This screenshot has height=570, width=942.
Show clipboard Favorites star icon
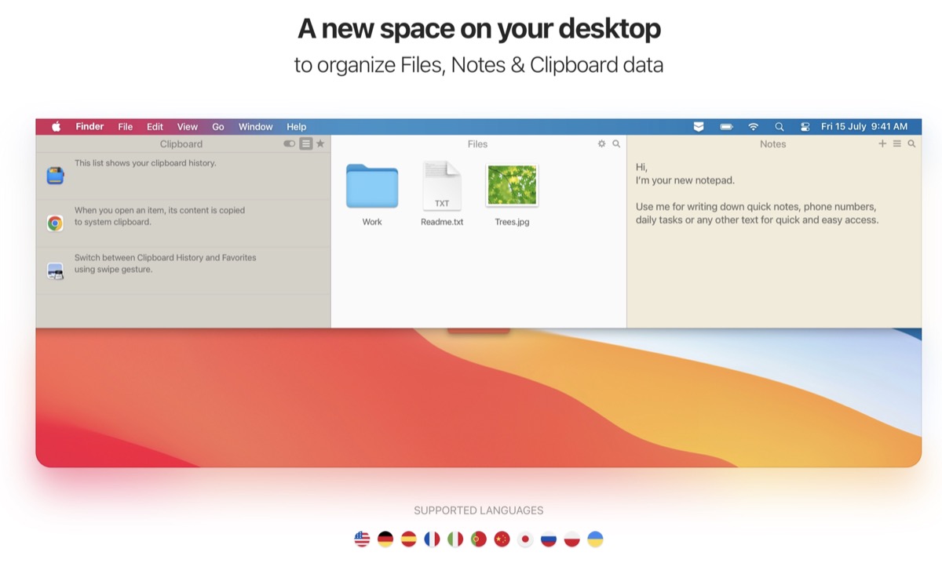point(320,144)
